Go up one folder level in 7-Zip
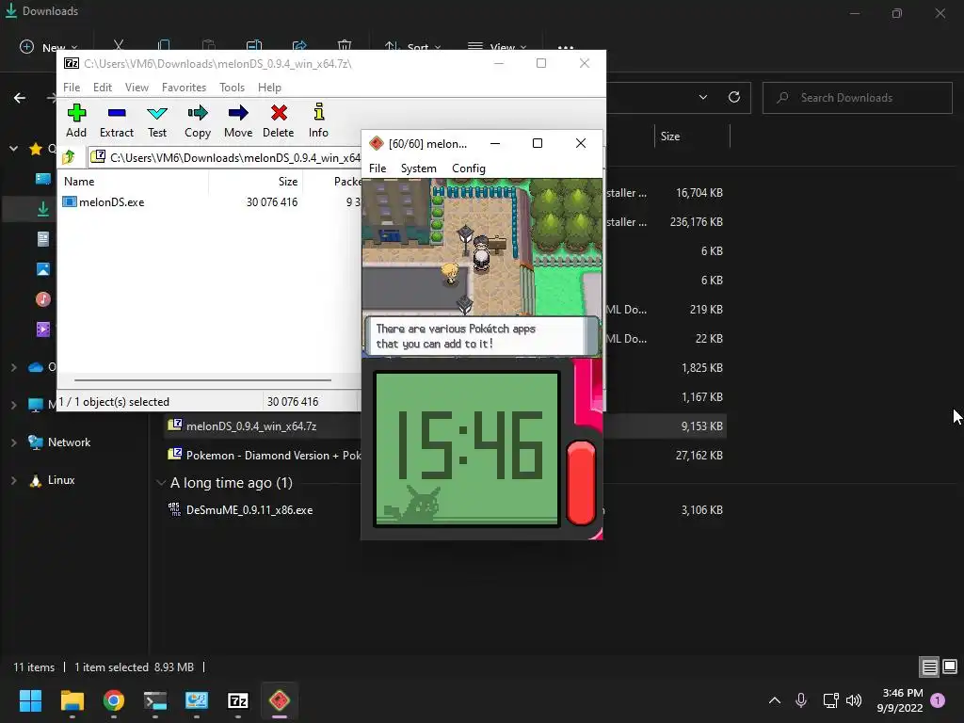The height and width of the screenshot is (723, 964). pyautogui.click(x=69, y=157)
